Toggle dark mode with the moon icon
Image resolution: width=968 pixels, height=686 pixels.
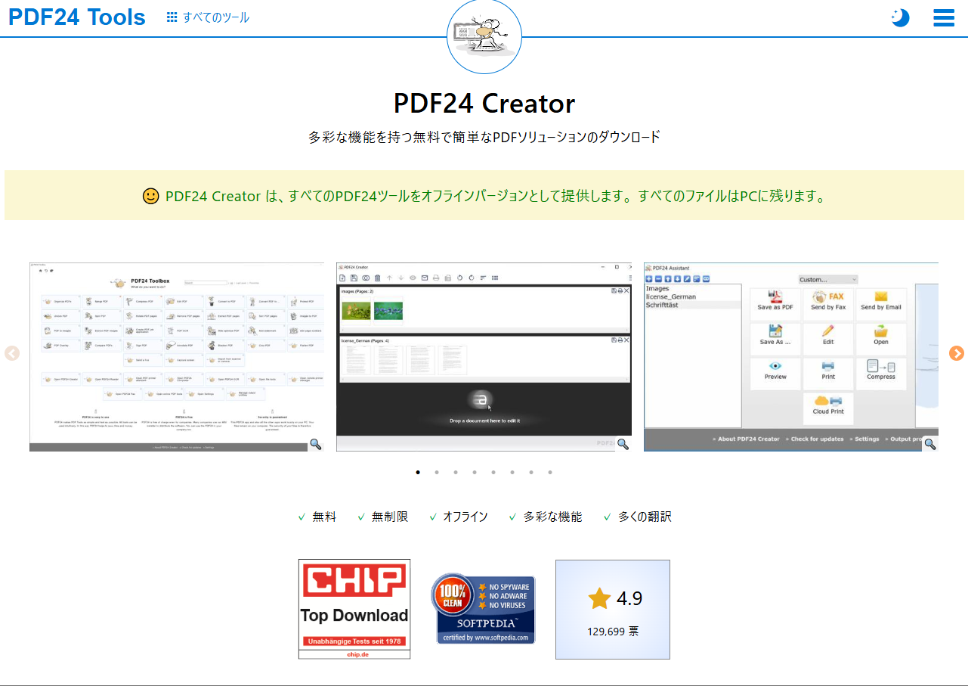(900, 17)
